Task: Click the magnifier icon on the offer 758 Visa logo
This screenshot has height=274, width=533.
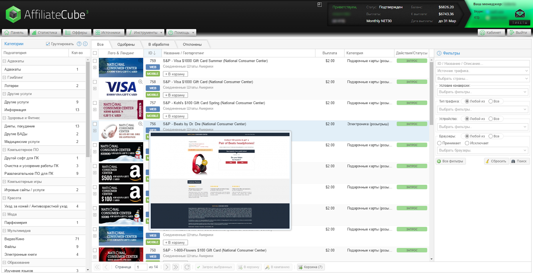Action: click(140, 82)
